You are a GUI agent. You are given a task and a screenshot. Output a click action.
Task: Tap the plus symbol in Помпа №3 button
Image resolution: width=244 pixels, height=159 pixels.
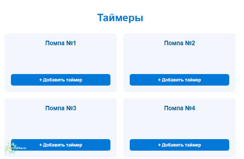click(x=41, y=145)
